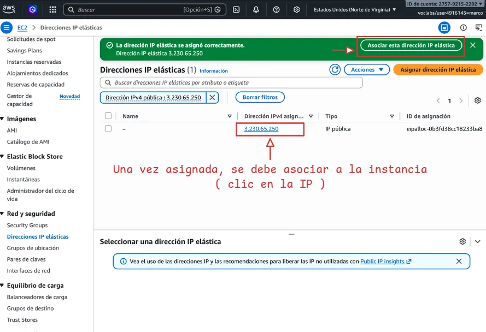Go to the previous results page

click(x=438, y=100)
